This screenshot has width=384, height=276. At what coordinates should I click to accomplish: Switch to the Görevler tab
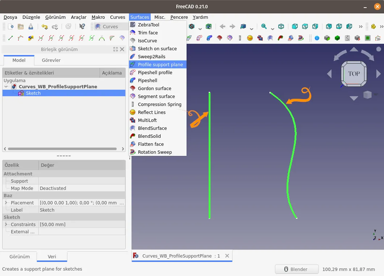click(51, 60)
